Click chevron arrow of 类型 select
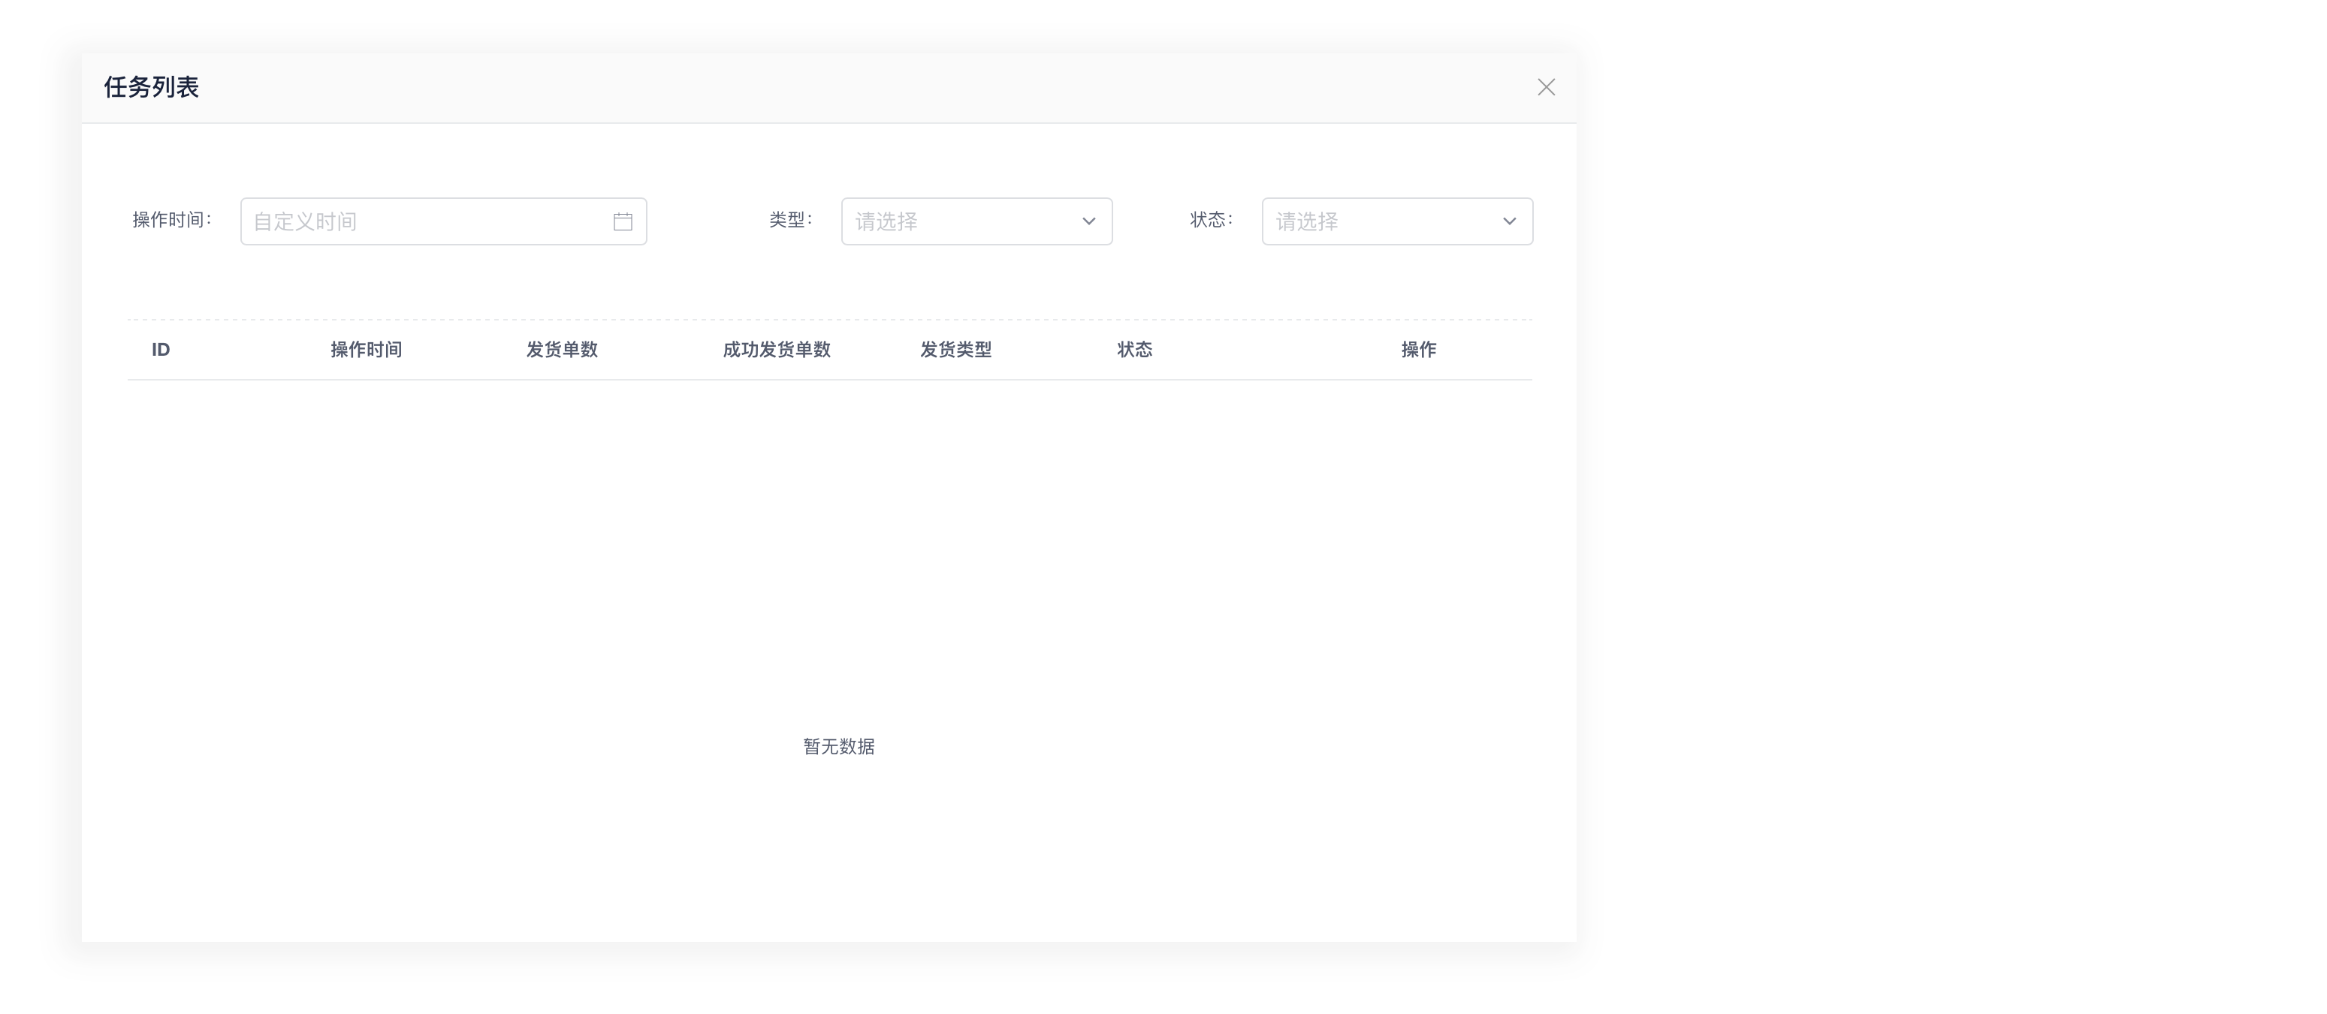Image resolution: width=2327 pixels, height=1014 pixels. coord(1088,221)
